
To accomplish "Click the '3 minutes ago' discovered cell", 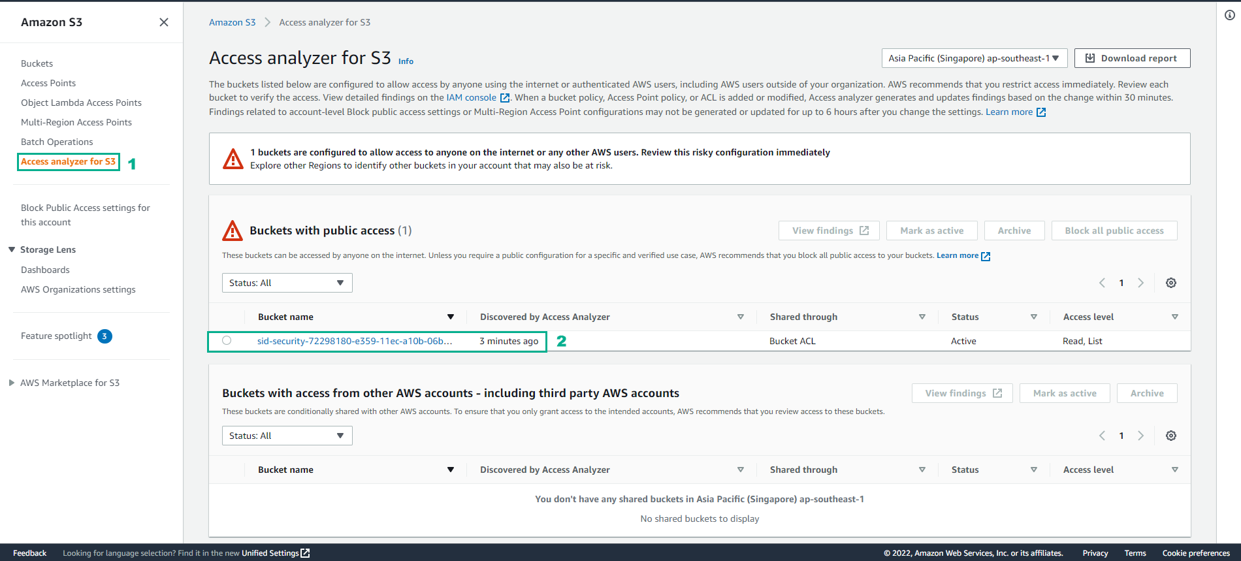I will (509, 341).
